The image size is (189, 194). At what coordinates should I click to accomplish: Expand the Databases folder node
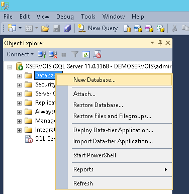coord(19,76)
